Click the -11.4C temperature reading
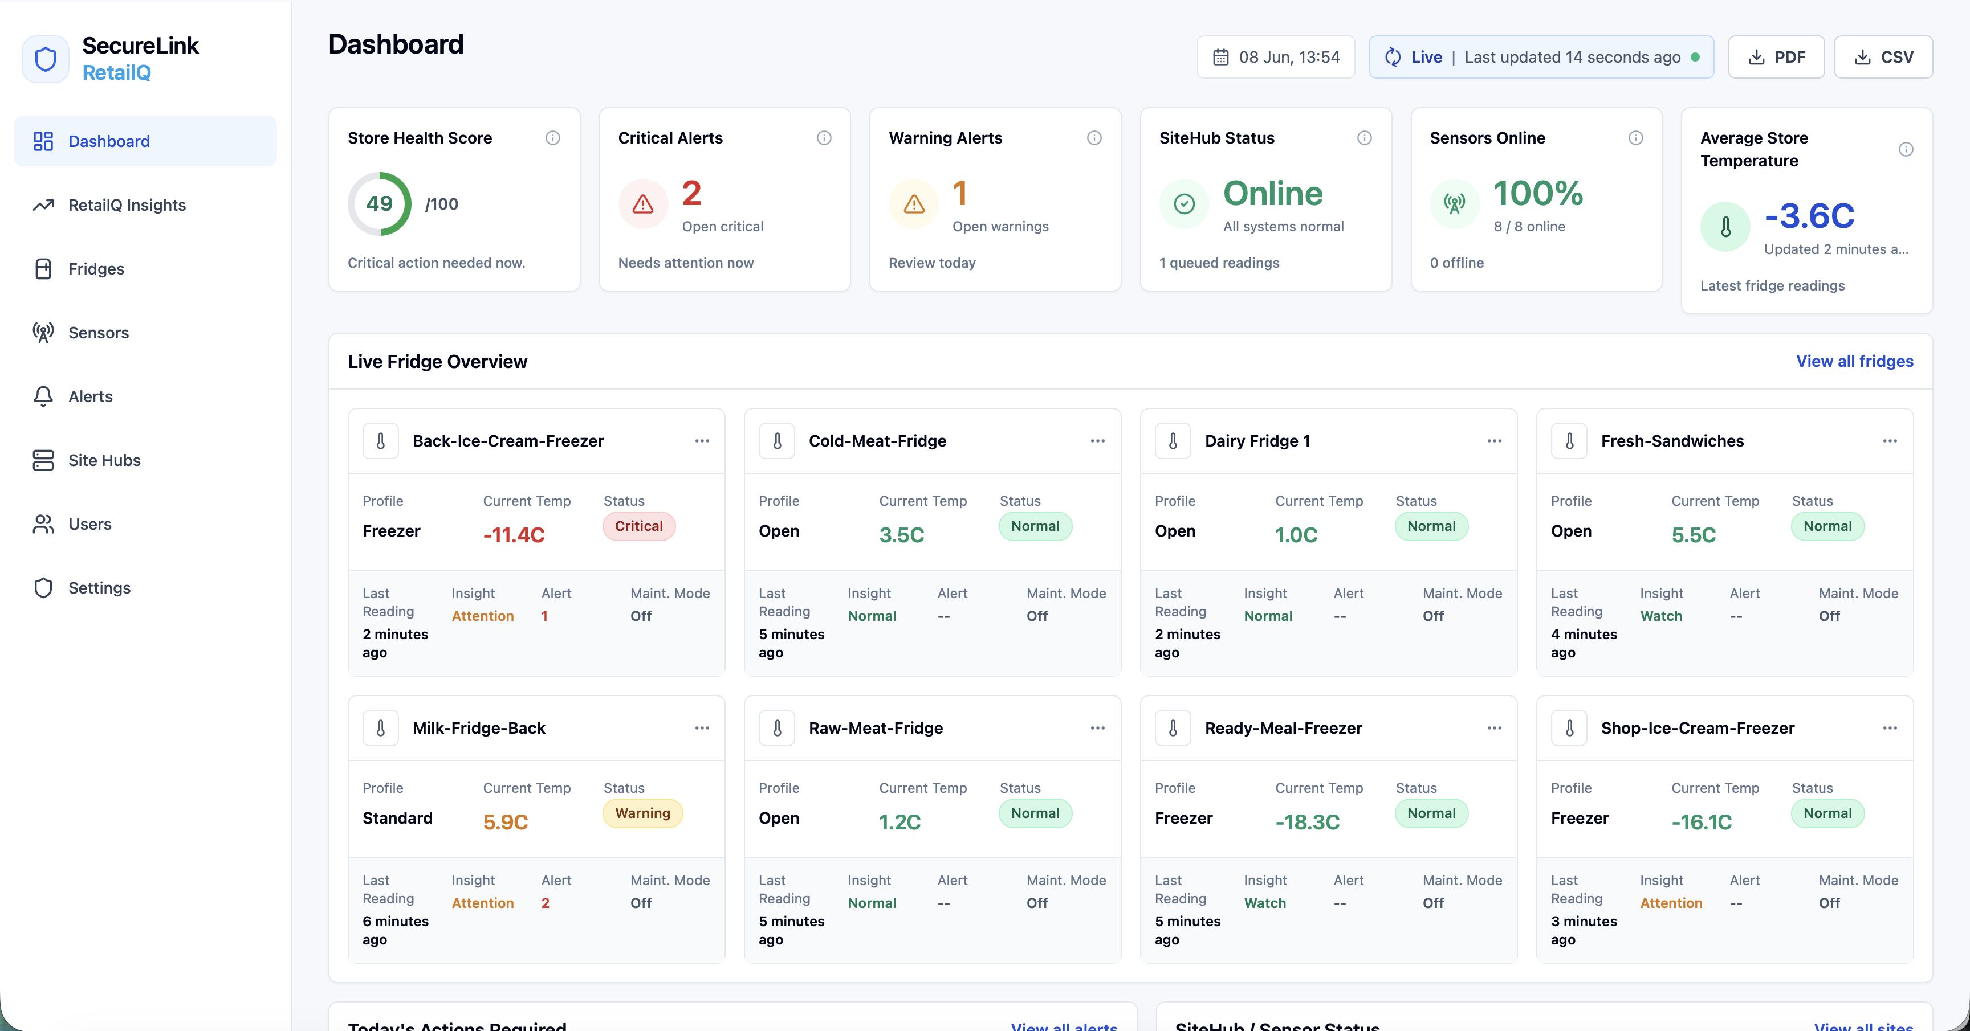Screen dimensions: 1970x1031 point(514,535)
